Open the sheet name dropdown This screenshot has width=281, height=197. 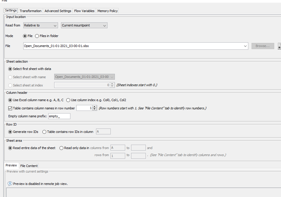point(85,77)
